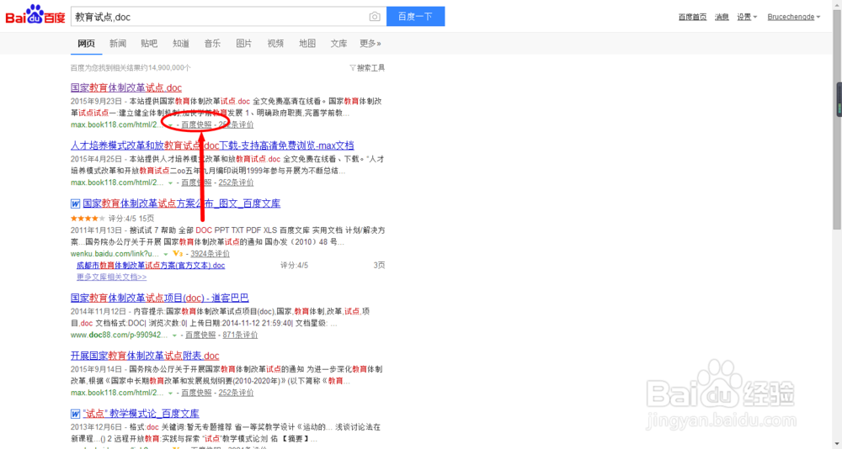Screen dimensions: 842x449
Task: Expand the Brucechengde account menu
Action: click(x=794, y=17)
